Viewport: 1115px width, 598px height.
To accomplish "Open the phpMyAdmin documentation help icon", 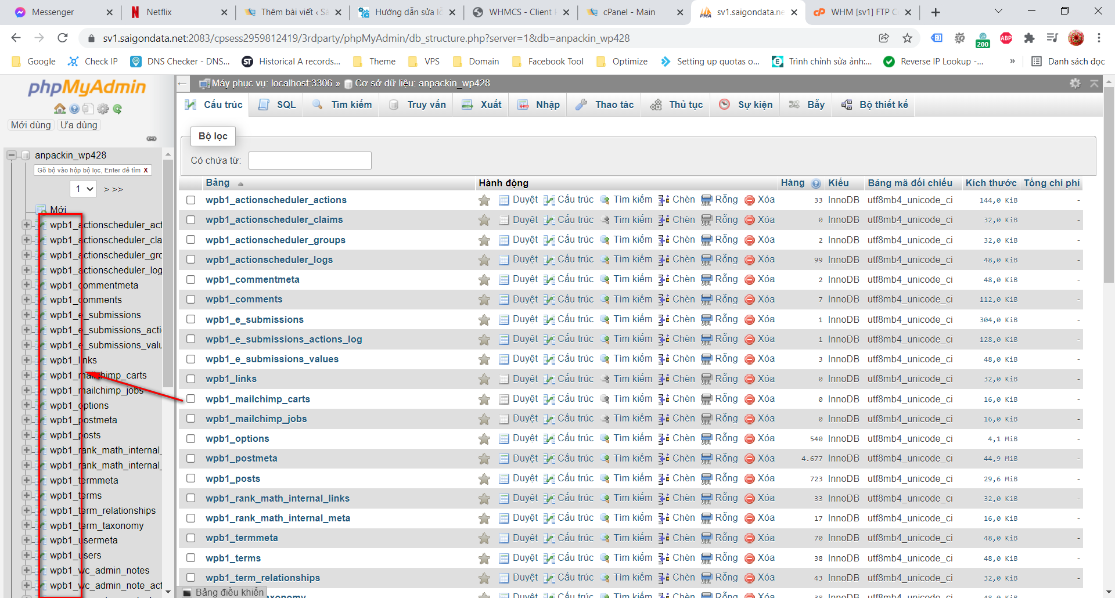I will 74,109.
